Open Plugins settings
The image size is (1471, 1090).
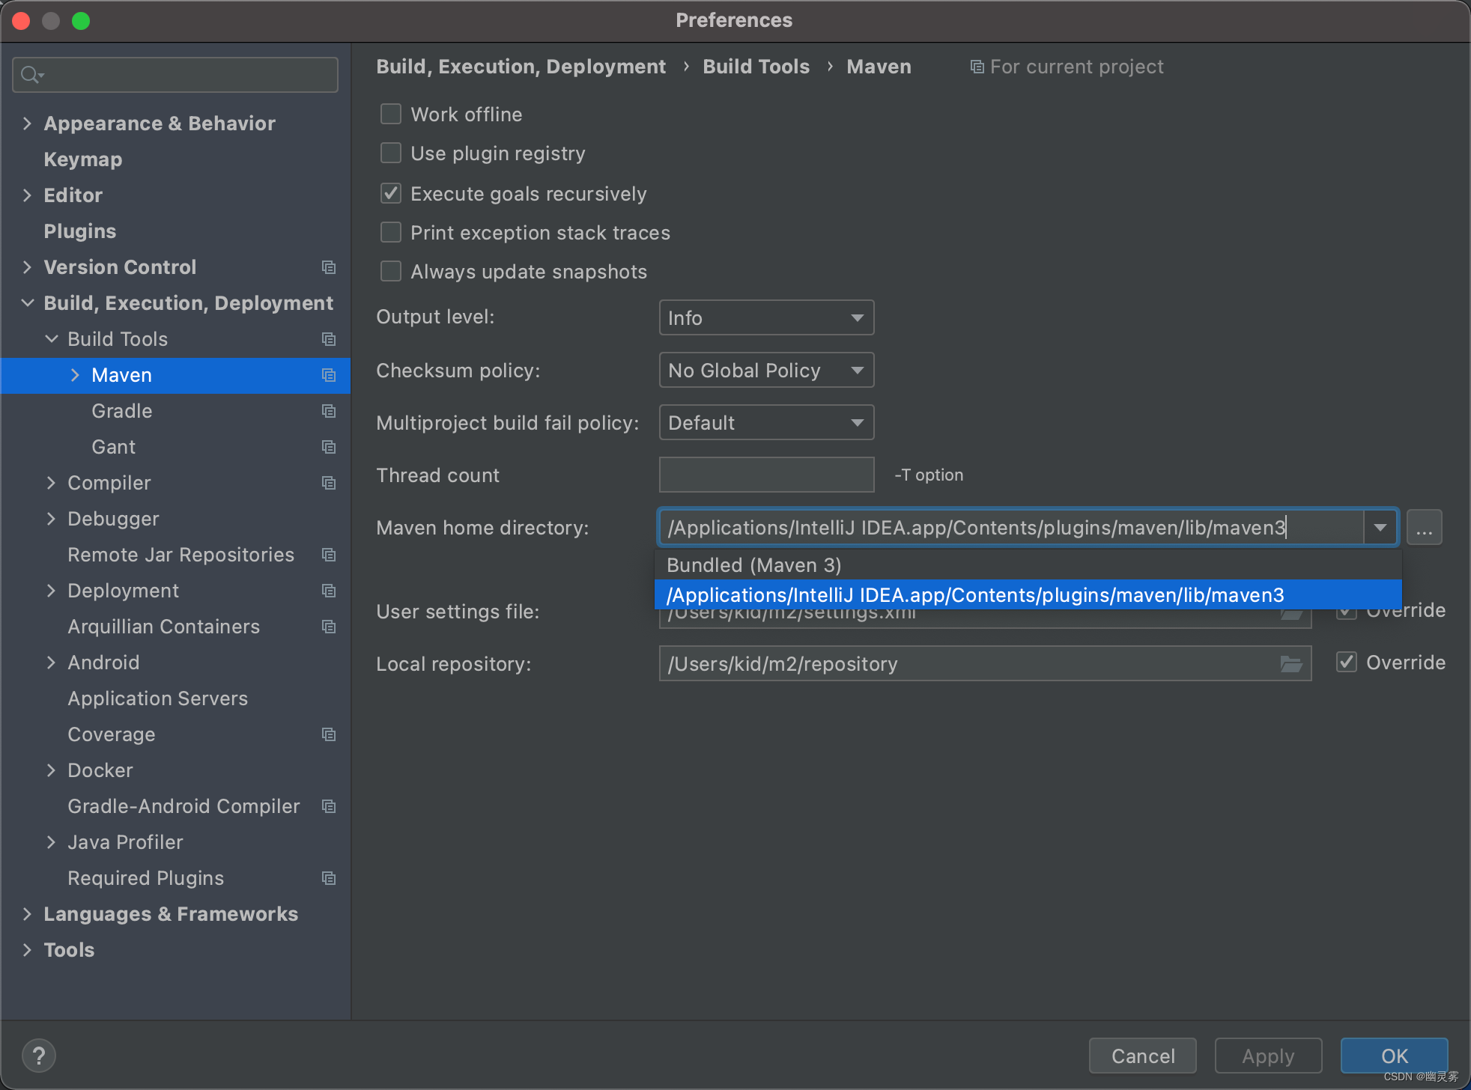point(80,231)
